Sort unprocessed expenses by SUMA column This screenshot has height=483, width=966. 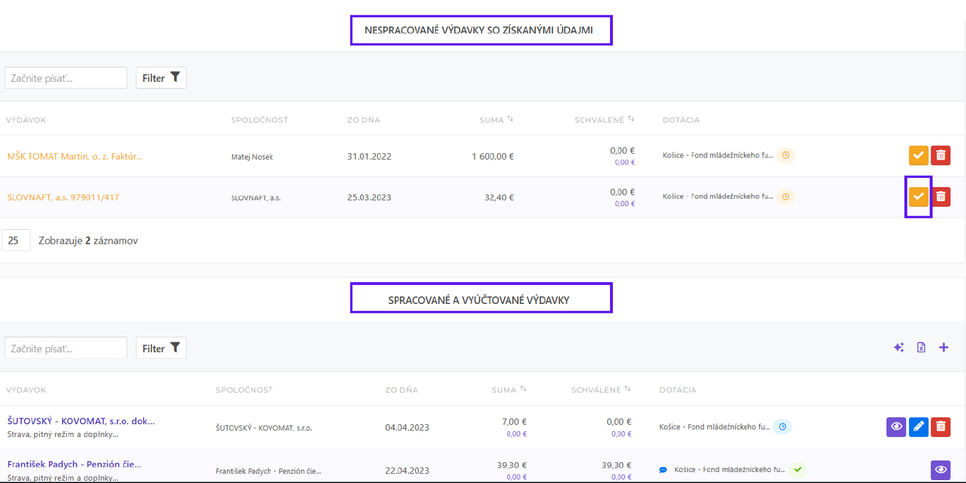[x=496, y=120]
